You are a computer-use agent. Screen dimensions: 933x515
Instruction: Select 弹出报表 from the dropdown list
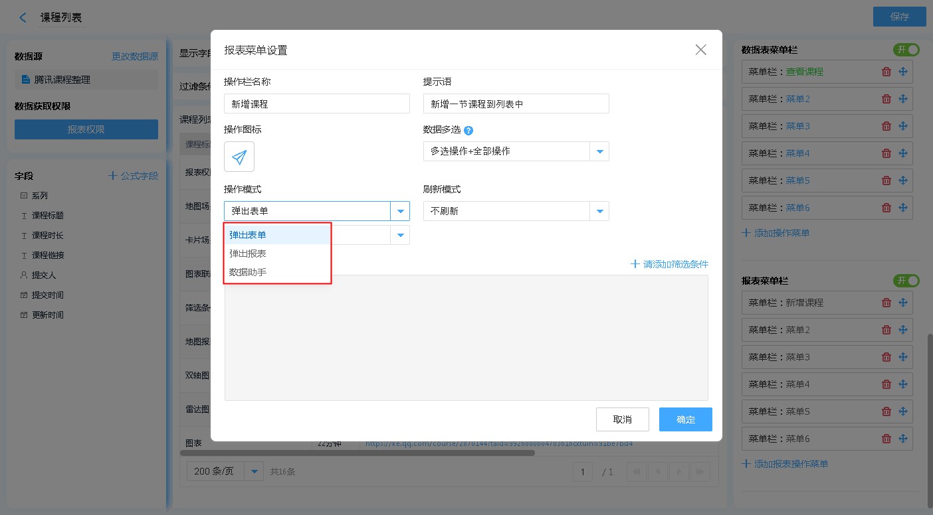tap(248, 254)
